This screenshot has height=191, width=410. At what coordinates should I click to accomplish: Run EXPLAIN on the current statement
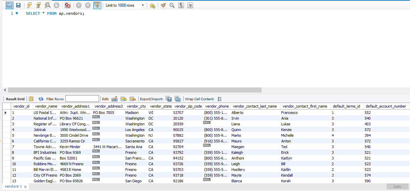click(x=48, y=5)
